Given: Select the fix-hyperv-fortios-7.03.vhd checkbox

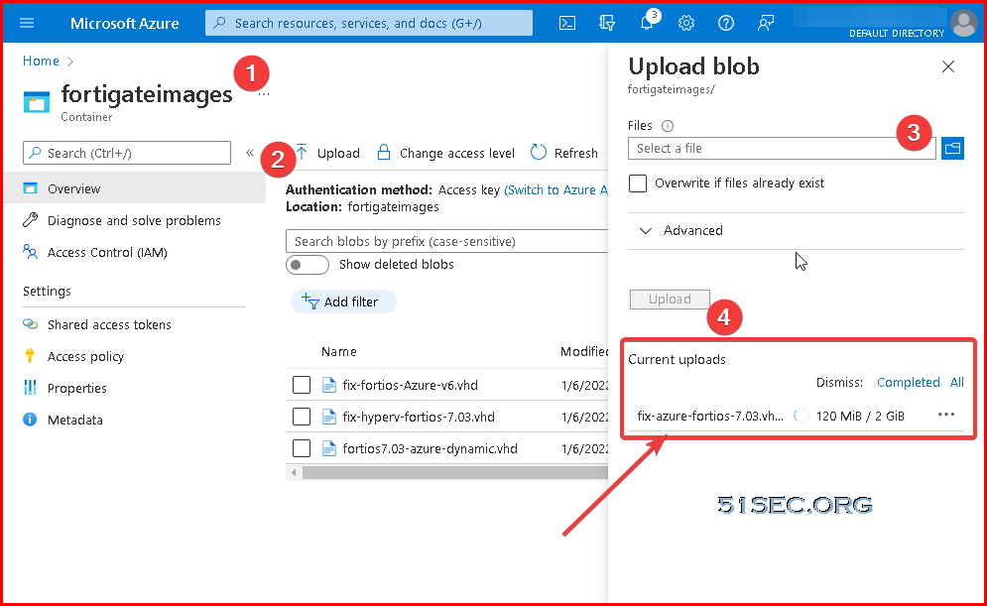Looking at the screenshot, I should tap(302, 417).
